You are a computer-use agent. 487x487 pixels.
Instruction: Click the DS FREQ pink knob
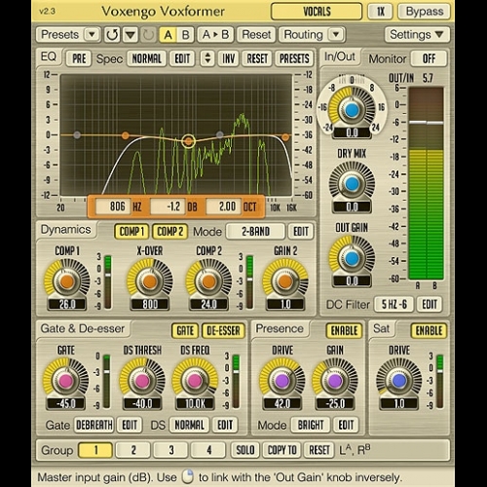pos(195,381)
